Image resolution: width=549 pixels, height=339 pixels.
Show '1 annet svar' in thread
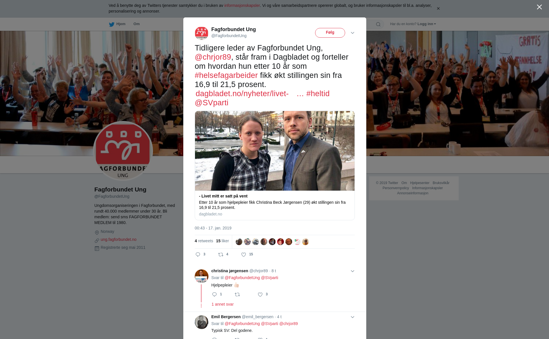pyautogui.click(x=222, y=304)
